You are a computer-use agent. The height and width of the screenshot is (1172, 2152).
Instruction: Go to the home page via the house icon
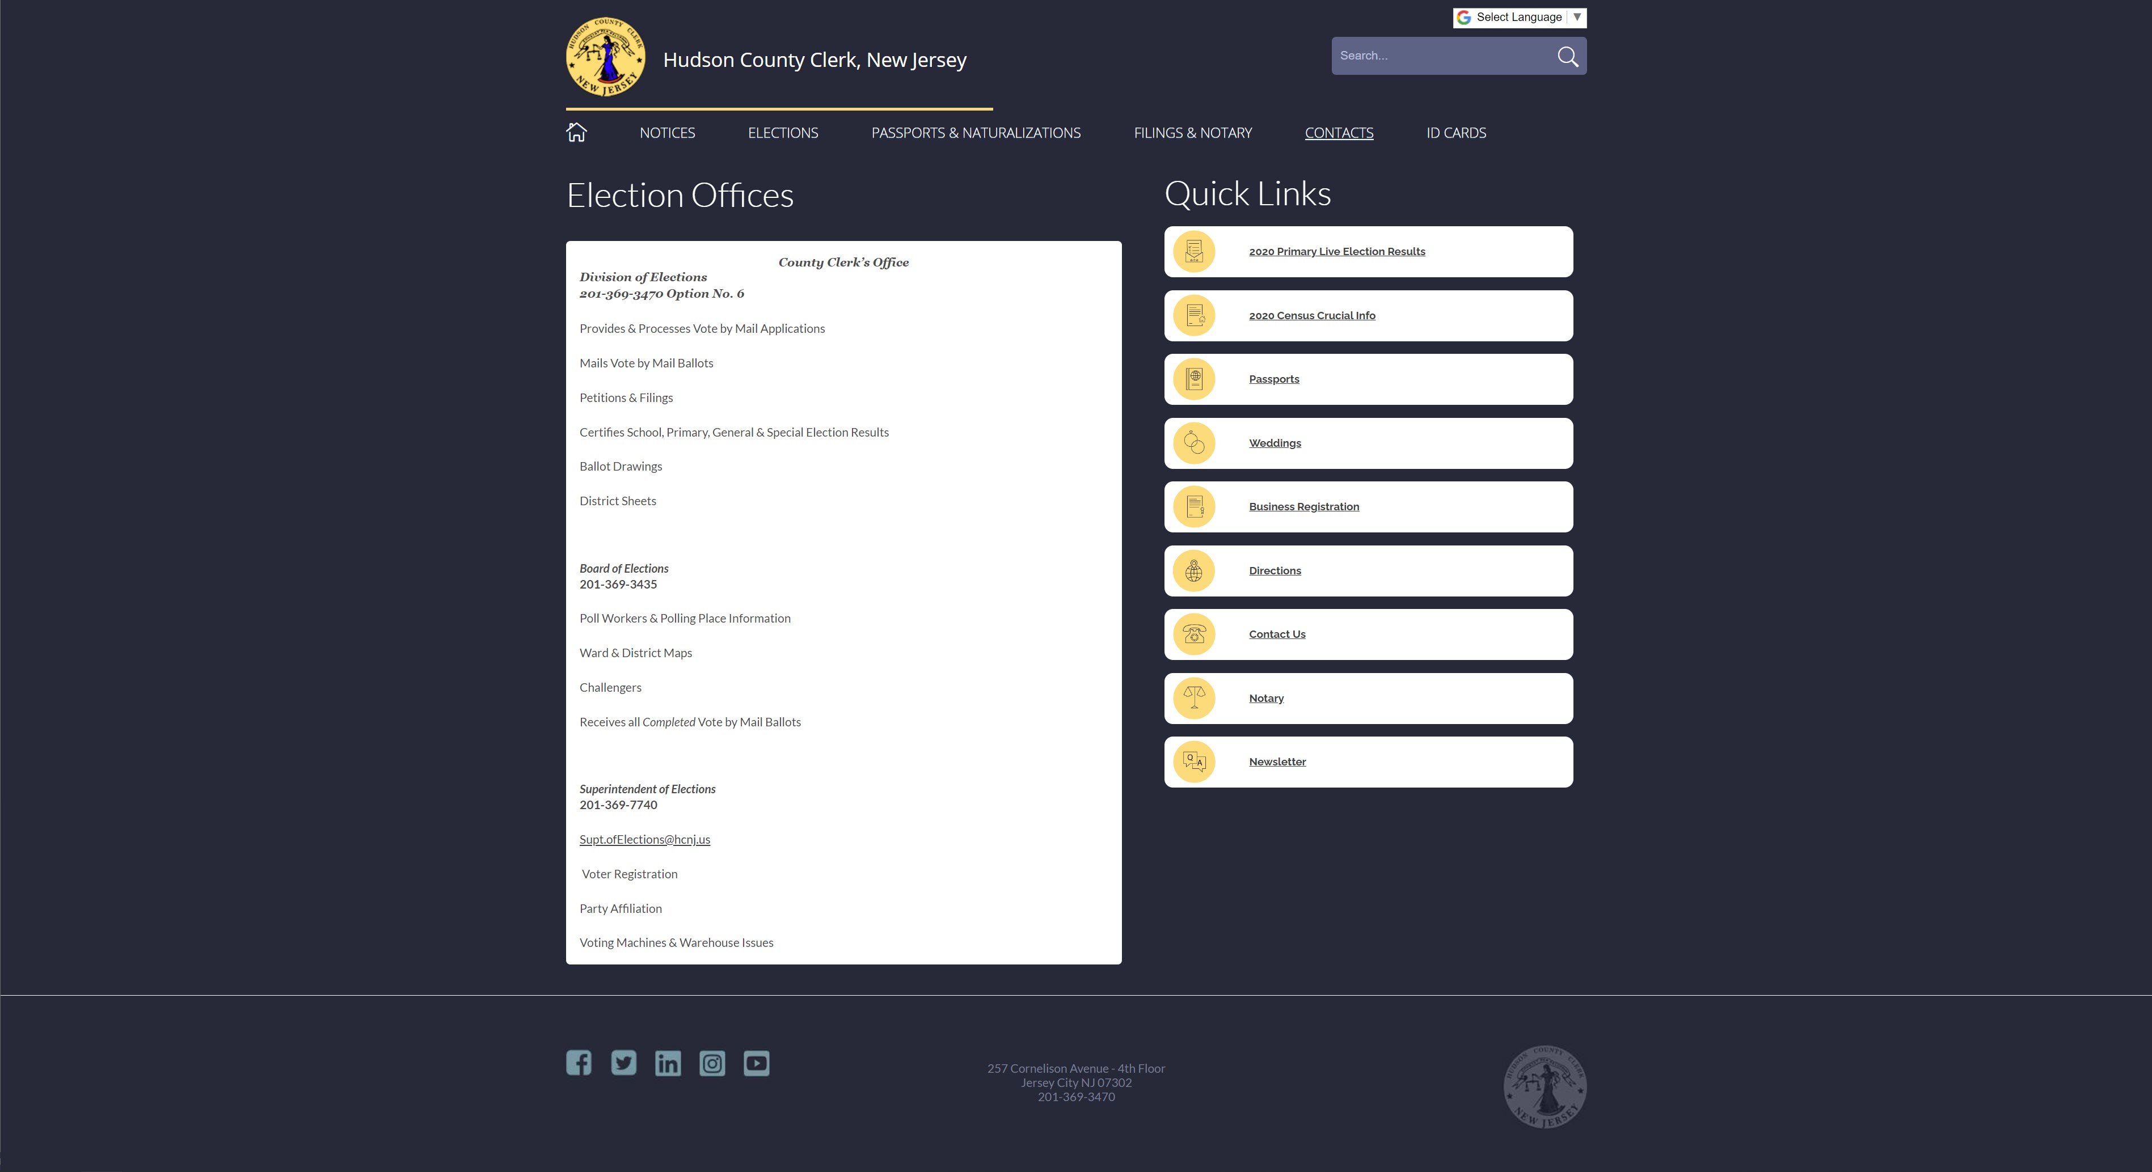click(576, 132)
